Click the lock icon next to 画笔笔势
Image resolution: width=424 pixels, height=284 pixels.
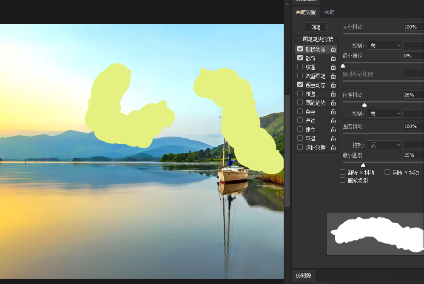coord(333,103)
